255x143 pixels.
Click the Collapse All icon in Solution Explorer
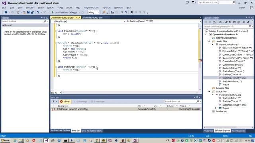coord(234,22)
